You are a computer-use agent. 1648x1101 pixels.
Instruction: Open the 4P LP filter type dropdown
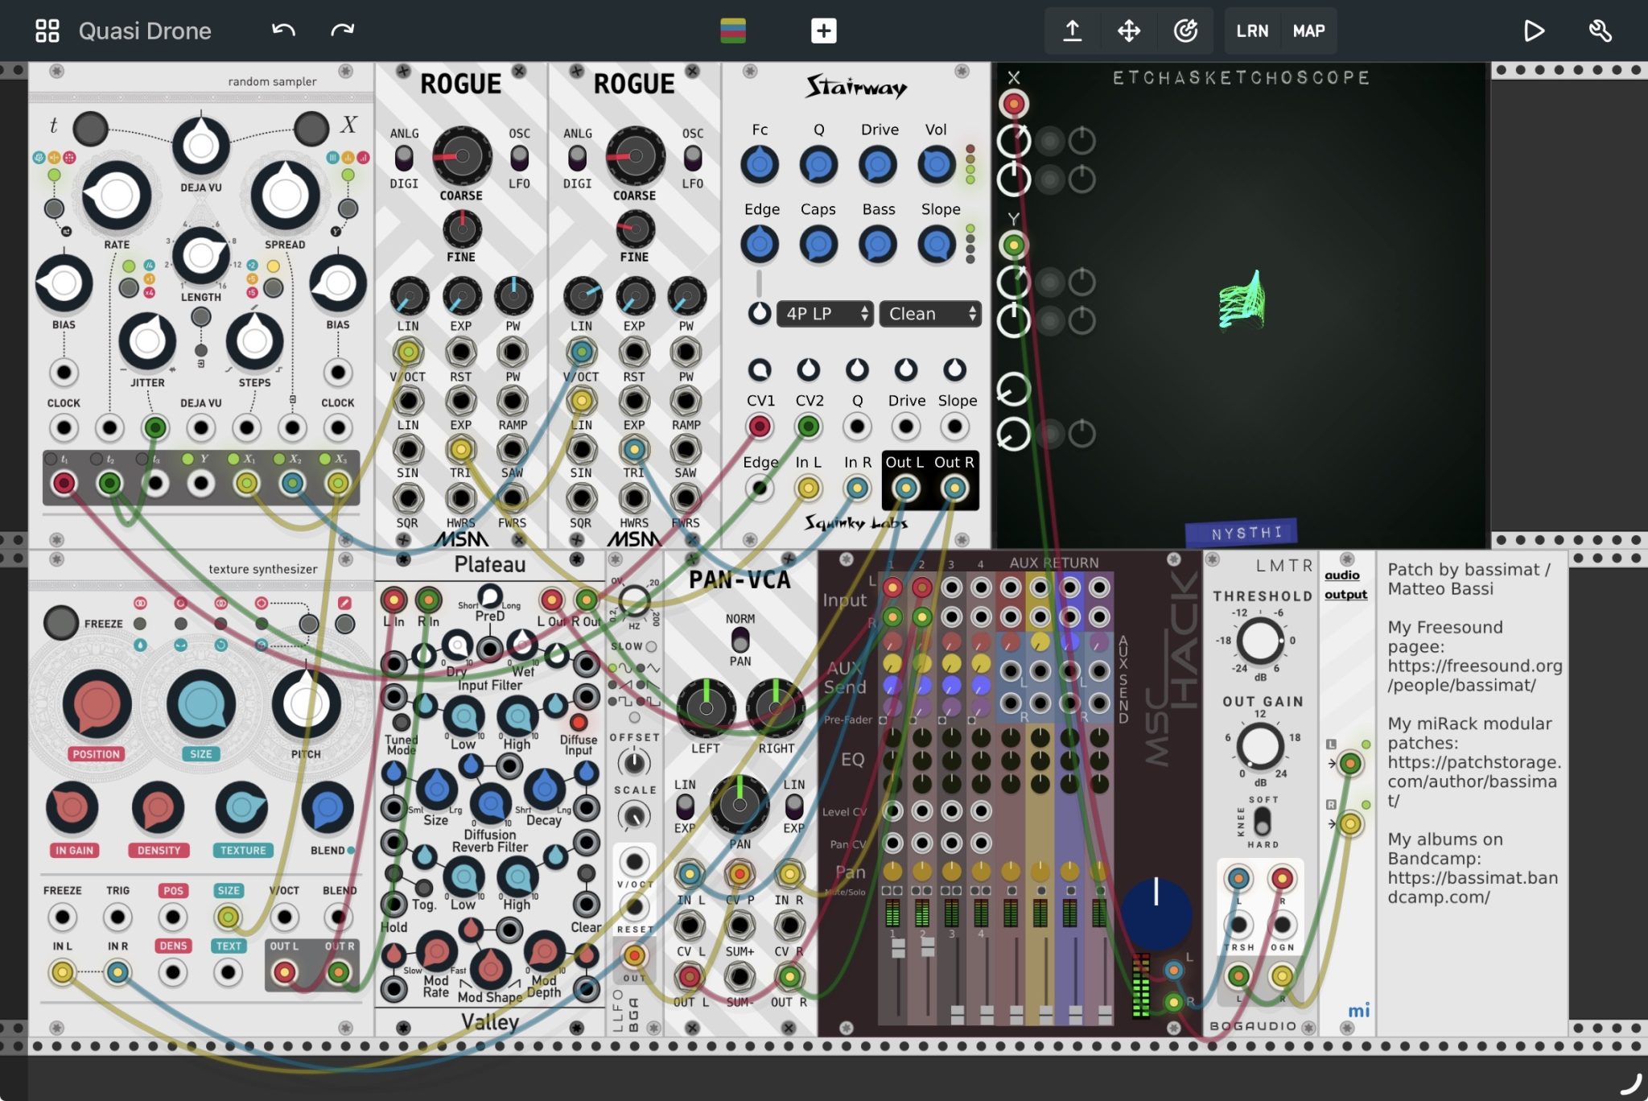point(825,313)
